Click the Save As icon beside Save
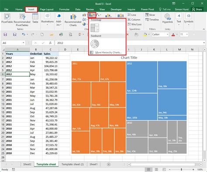This screenshot has height=172, width=207. [x=14, y=35]
